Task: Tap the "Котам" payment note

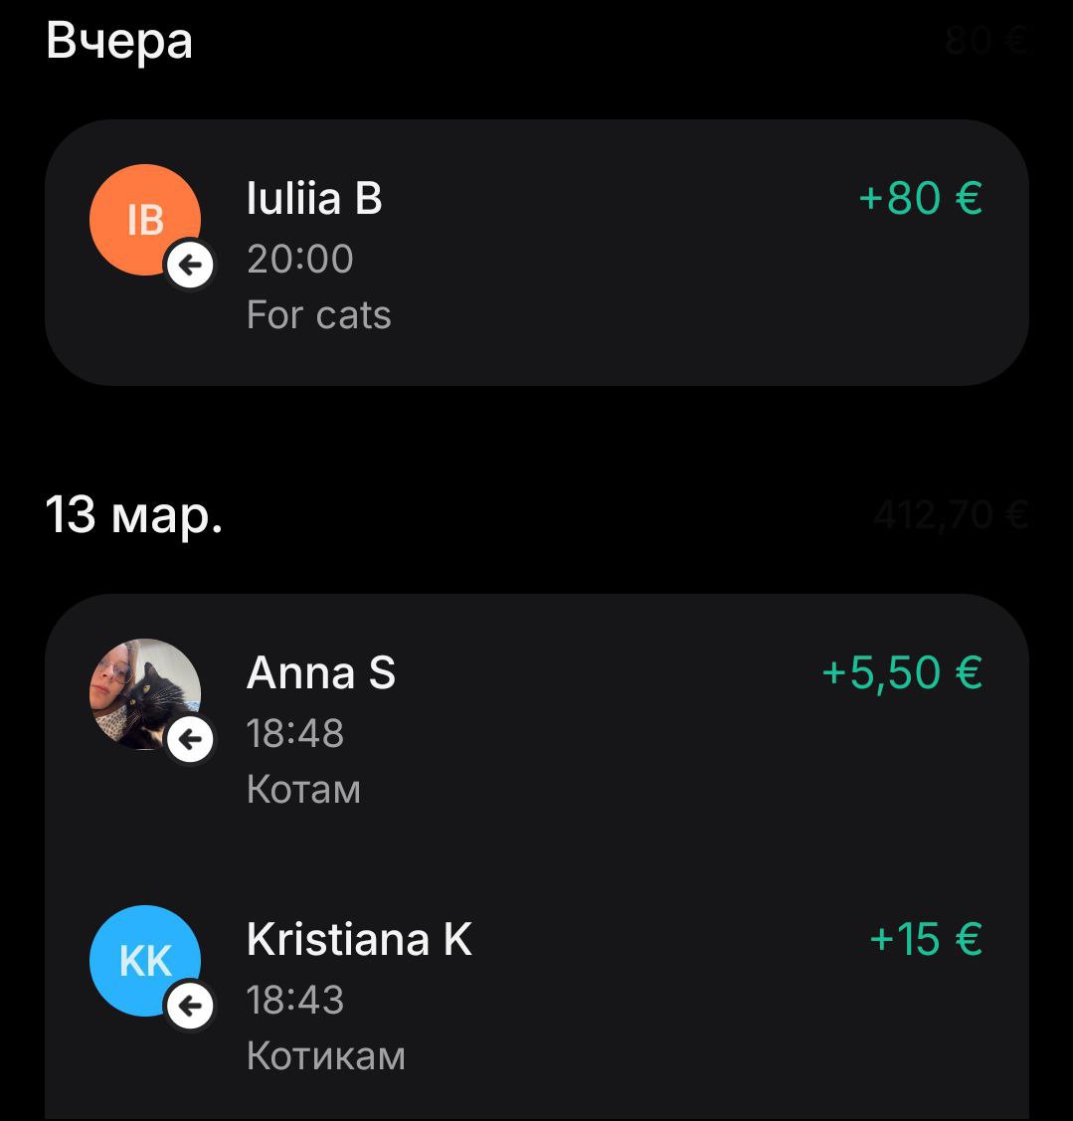Action: click(x=303, y=790)
